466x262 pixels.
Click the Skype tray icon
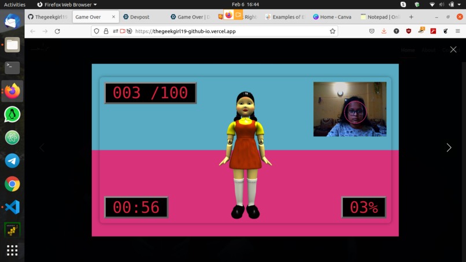[404, 5]
